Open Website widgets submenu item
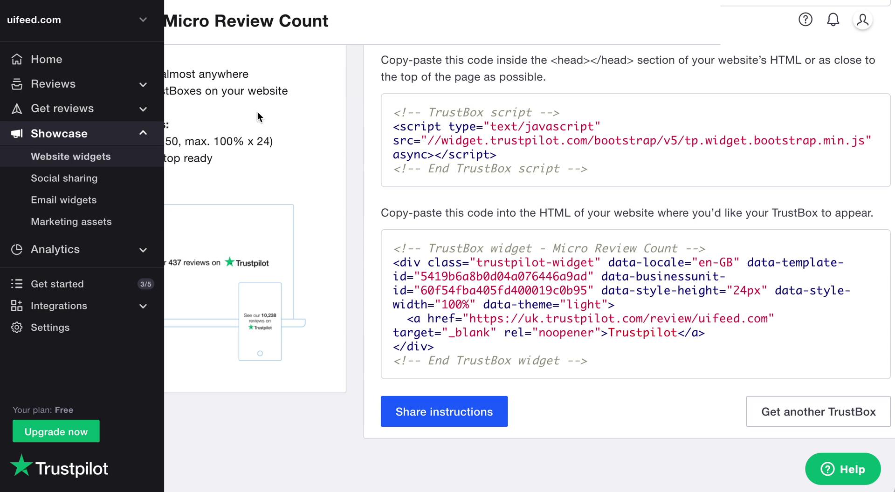 pos(82,157)
